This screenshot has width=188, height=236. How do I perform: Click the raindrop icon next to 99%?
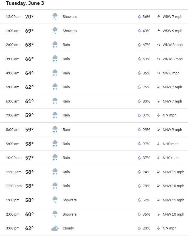click(139, 130)
